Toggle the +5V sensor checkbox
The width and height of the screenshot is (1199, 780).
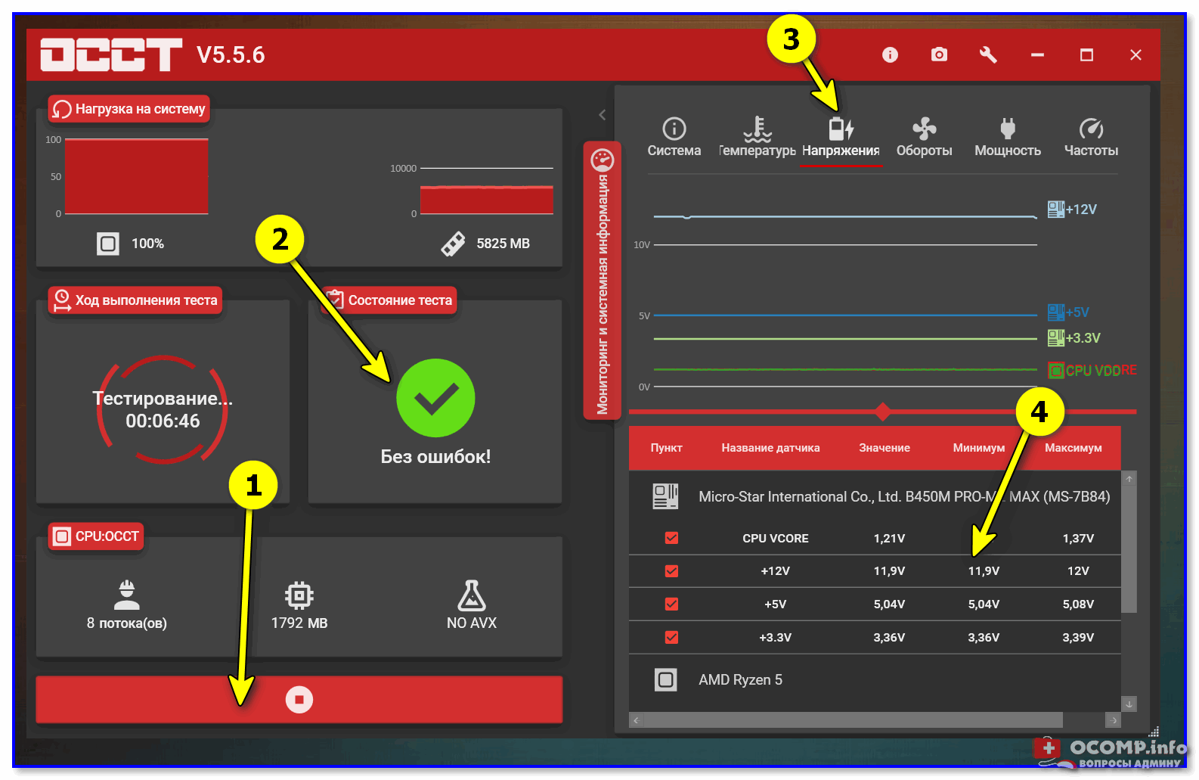coord(671,604)
